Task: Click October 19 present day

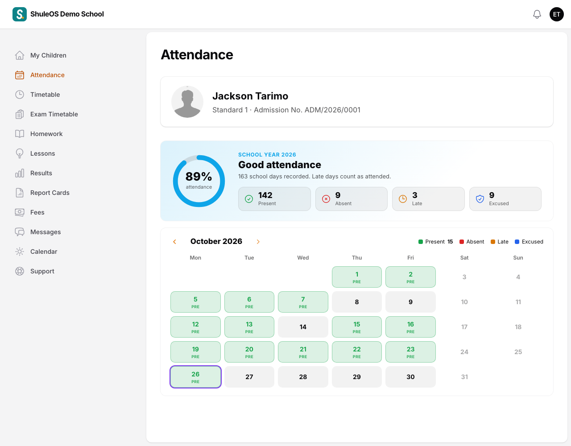Action: pos(195,352)
